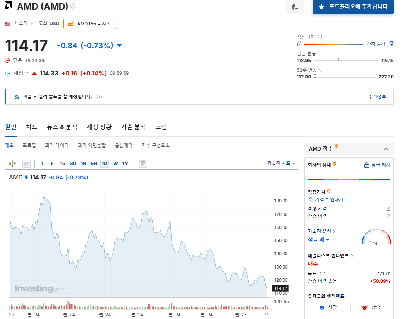
Task: Open AMD Pro 리서치 badge
Action: (90, 24)
